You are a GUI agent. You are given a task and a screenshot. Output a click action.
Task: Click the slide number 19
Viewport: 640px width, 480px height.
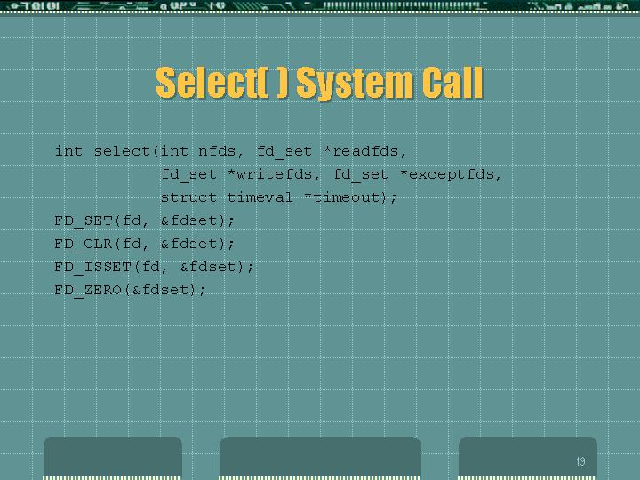(x=580, y=461)
